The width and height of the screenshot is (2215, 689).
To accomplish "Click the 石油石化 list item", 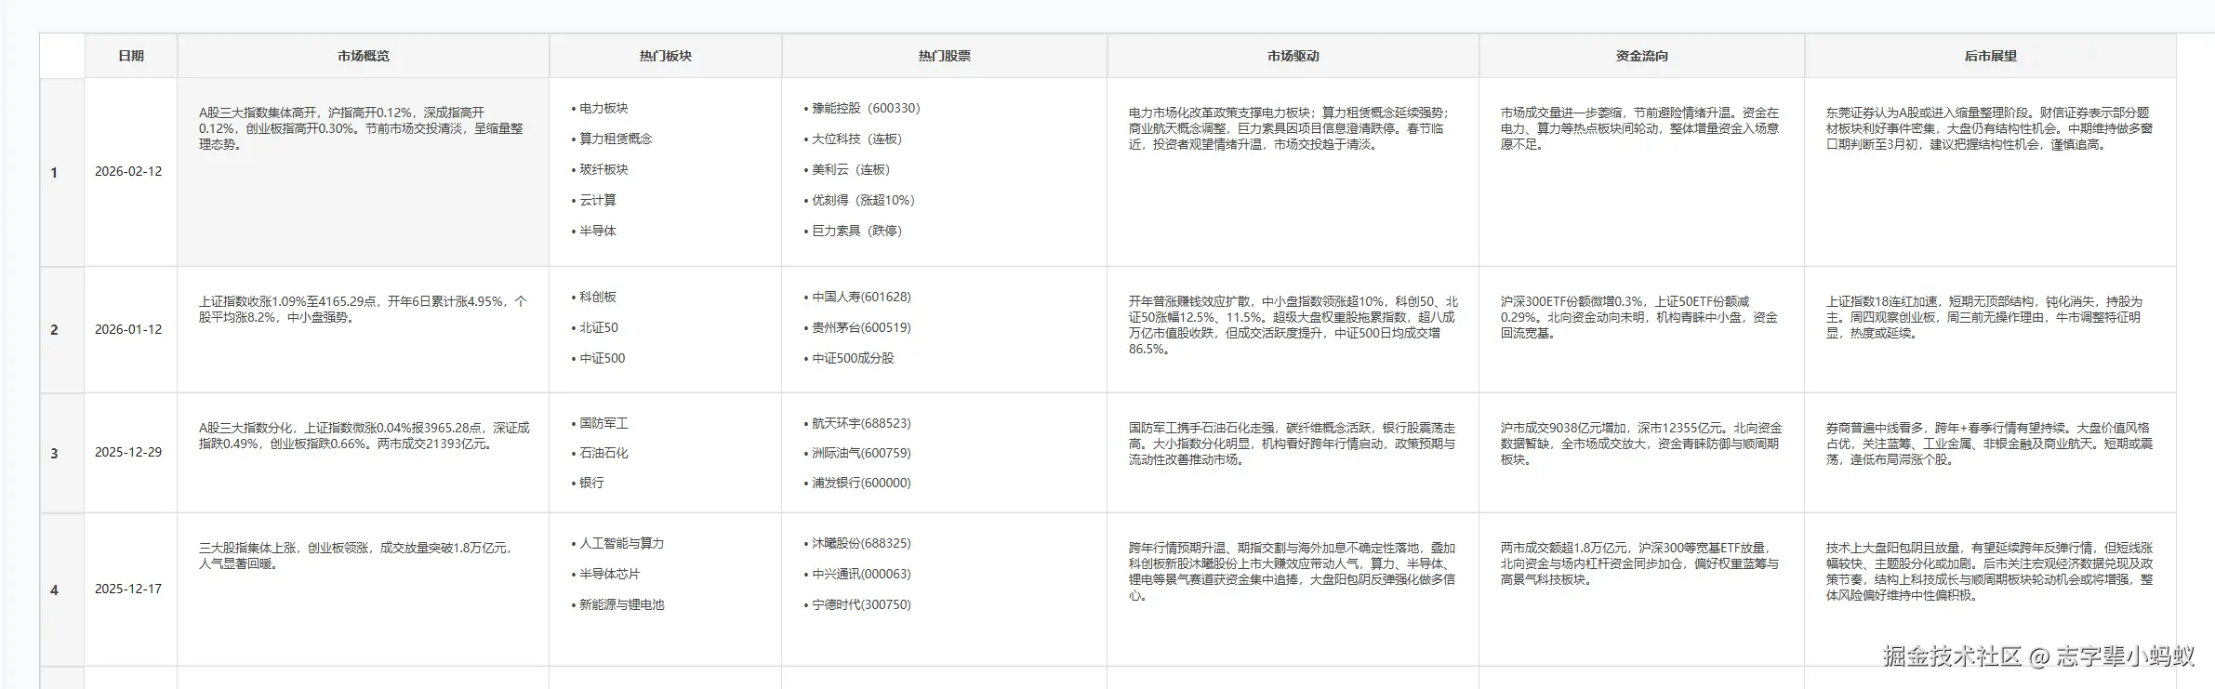I will tap(601, 453).
